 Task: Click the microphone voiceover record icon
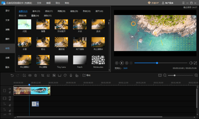click(71, 75)
